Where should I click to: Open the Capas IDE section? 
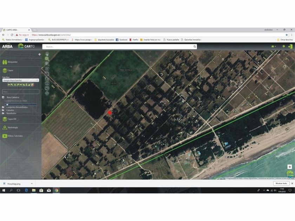click(9, 119)
